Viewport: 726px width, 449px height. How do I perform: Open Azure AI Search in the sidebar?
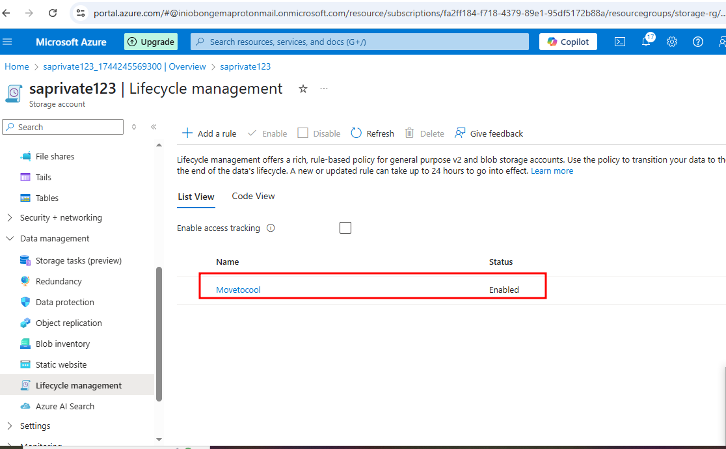(x=65, y=407)
